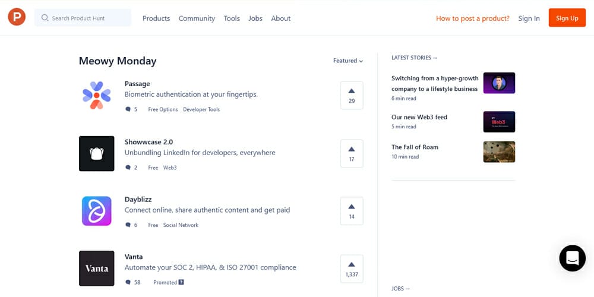The image size is (594, 297).
Task: Open the About menu
Action: (x=281, y=18)
